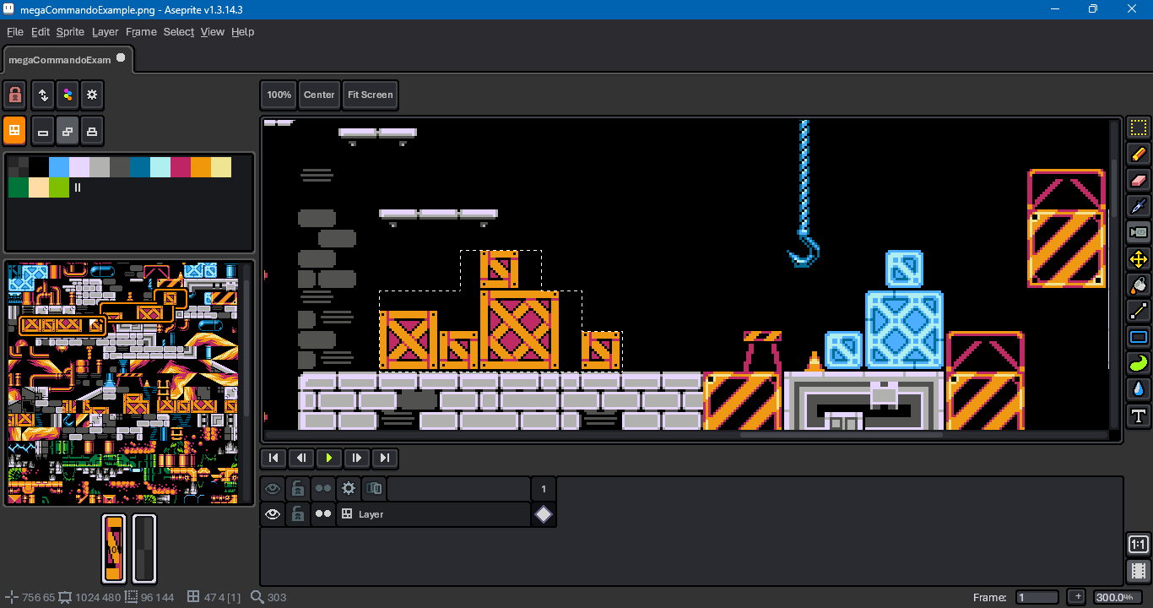Go to previous frame

pos(301,458)
